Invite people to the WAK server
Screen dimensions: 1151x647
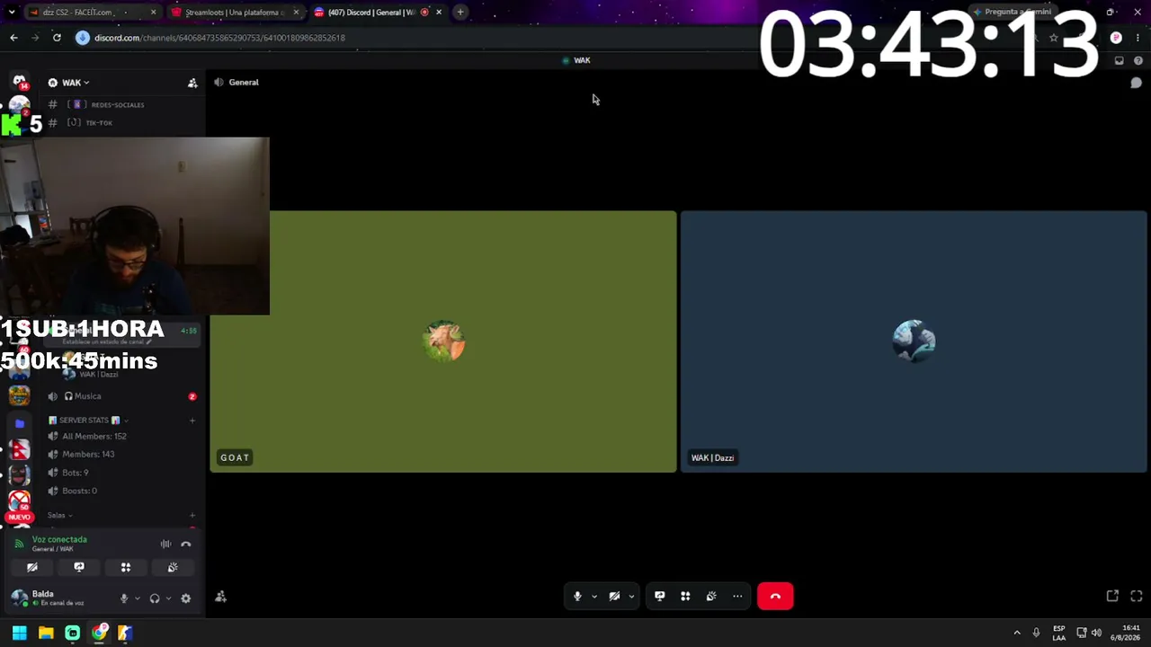tap(192, 83)
